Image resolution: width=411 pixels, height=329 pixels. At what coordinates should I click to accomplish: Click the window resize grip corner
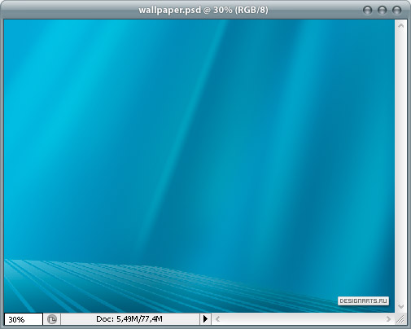[400, 319]
